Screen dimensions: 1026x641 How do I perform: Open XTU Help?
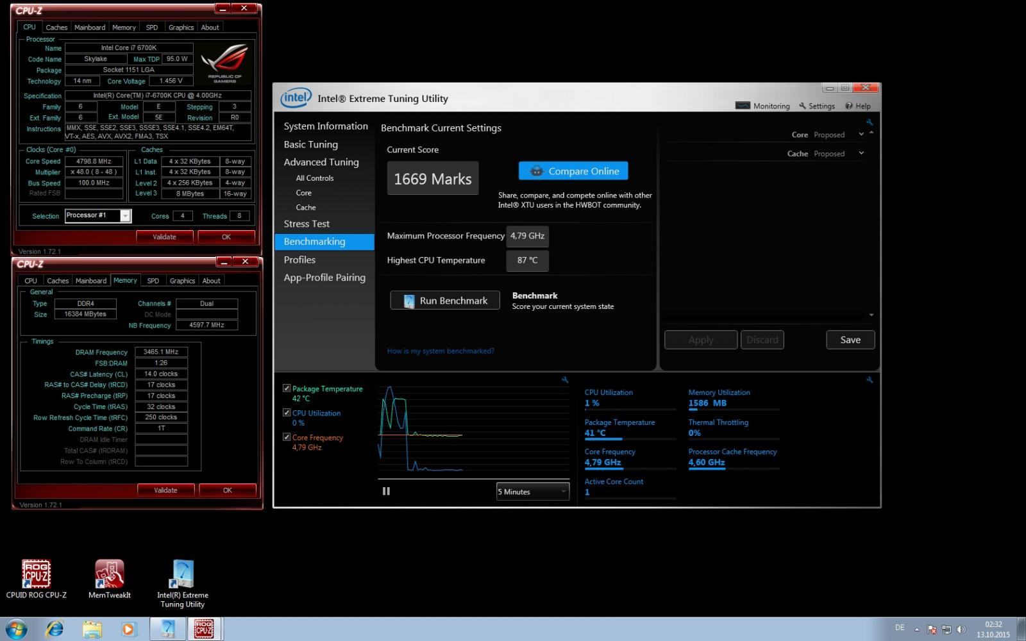[857, 106]
